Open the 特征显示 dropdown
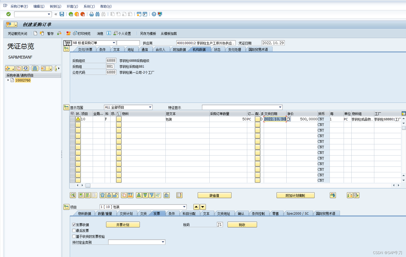 pyautogui.click(x=280, y=107)
